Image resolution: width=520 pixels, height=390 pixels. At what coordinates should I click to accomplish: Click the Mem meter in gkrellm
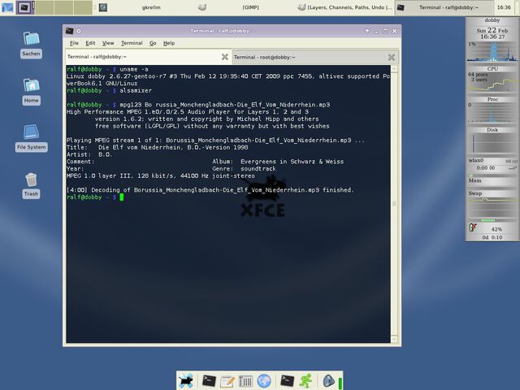coord(492,181)
